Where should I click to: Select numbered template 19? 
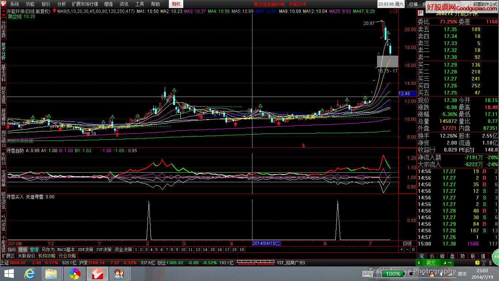(241, 250)
